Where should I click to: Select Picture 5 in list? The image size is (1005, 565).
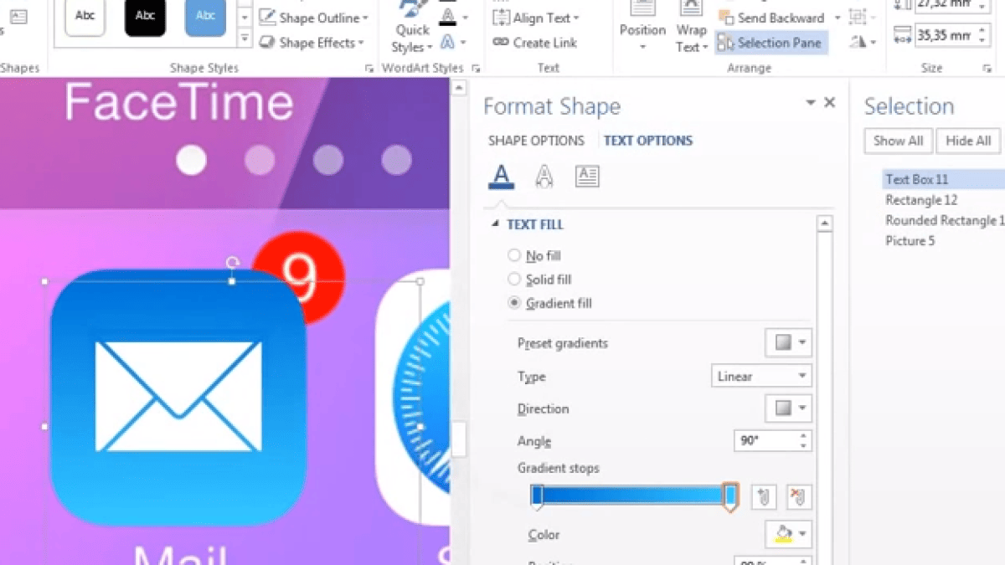910,241
